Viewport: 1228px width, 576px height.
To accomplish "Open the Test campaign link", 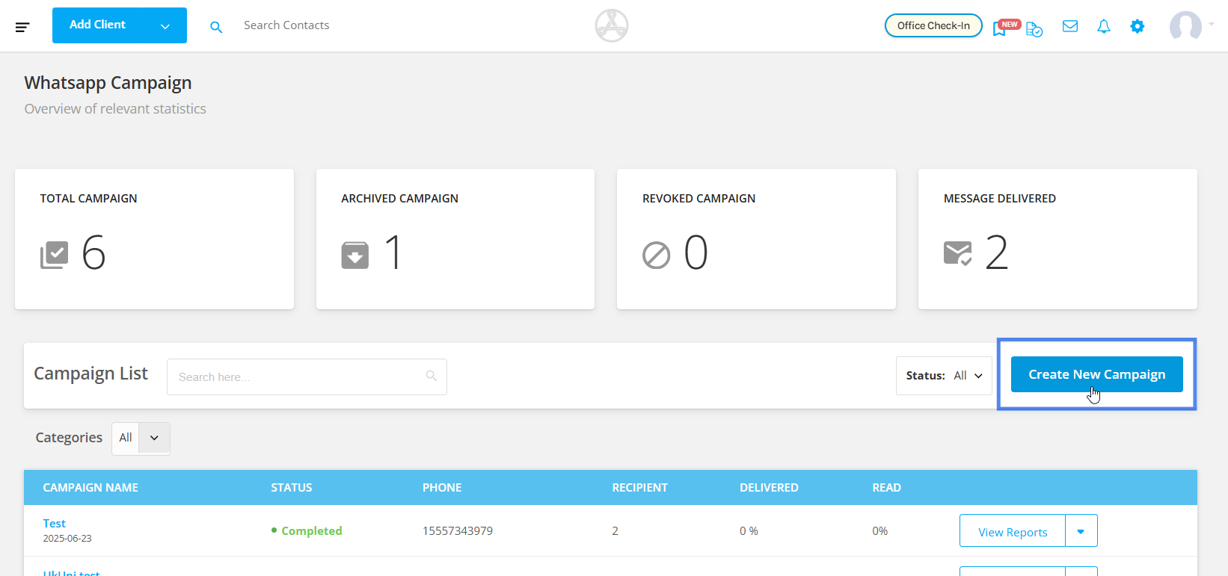I will click(x=55, y=523).
